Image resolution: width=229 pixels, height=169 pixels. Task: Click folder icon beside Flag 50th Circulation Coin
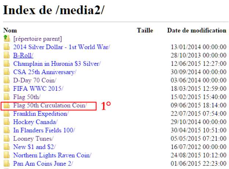point(7,105)
